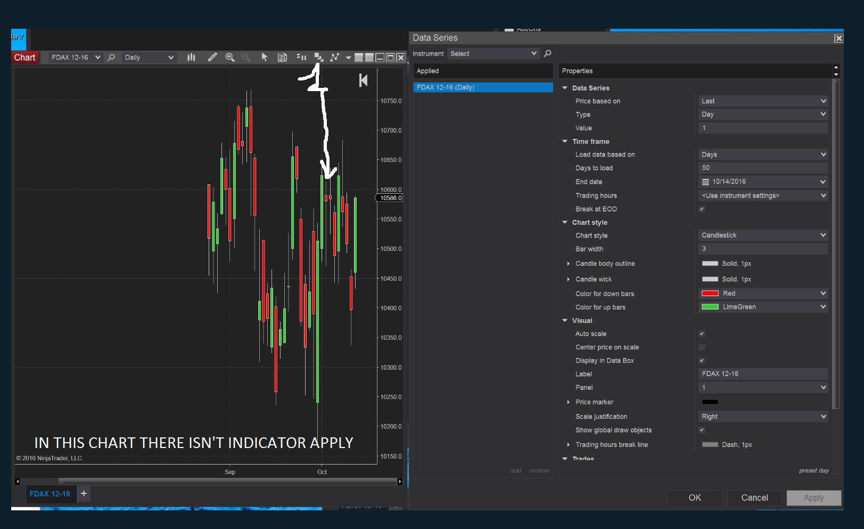
Task: Close the Data Series dialog
Action: [838, 38]
